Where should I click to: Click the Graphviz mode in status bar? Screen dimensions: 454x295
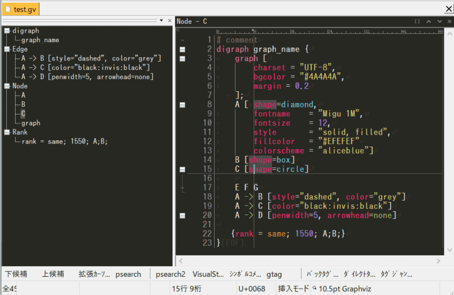tap(356, 288)
